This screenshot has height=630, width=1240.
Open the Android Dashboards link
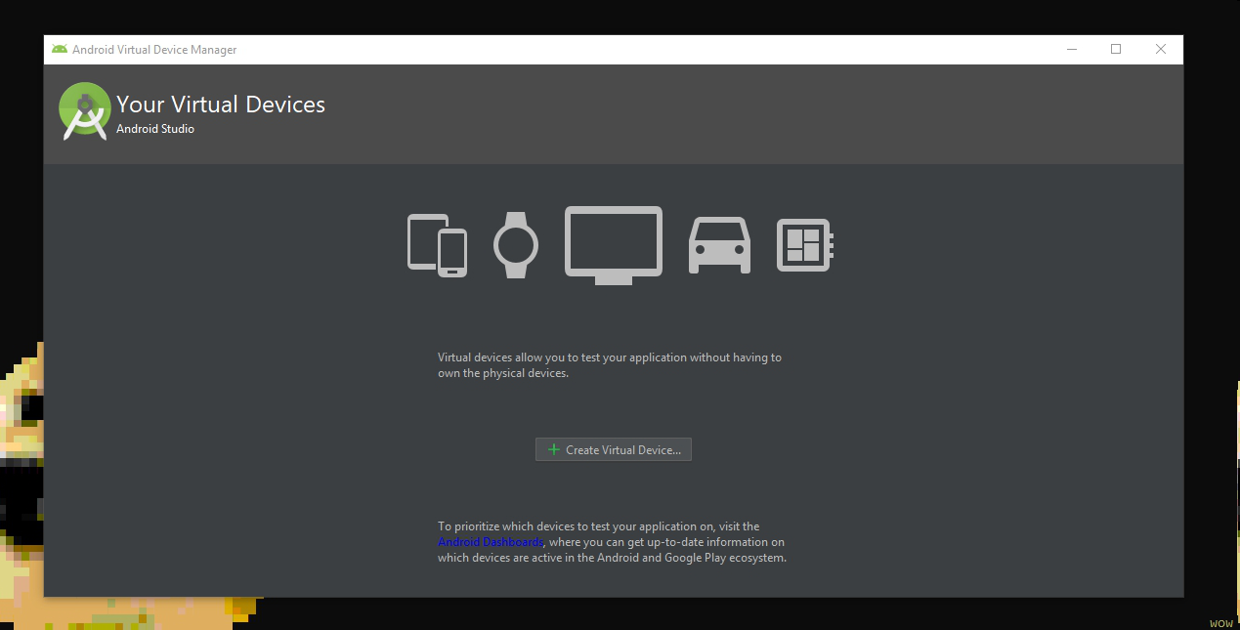point(490,541)
